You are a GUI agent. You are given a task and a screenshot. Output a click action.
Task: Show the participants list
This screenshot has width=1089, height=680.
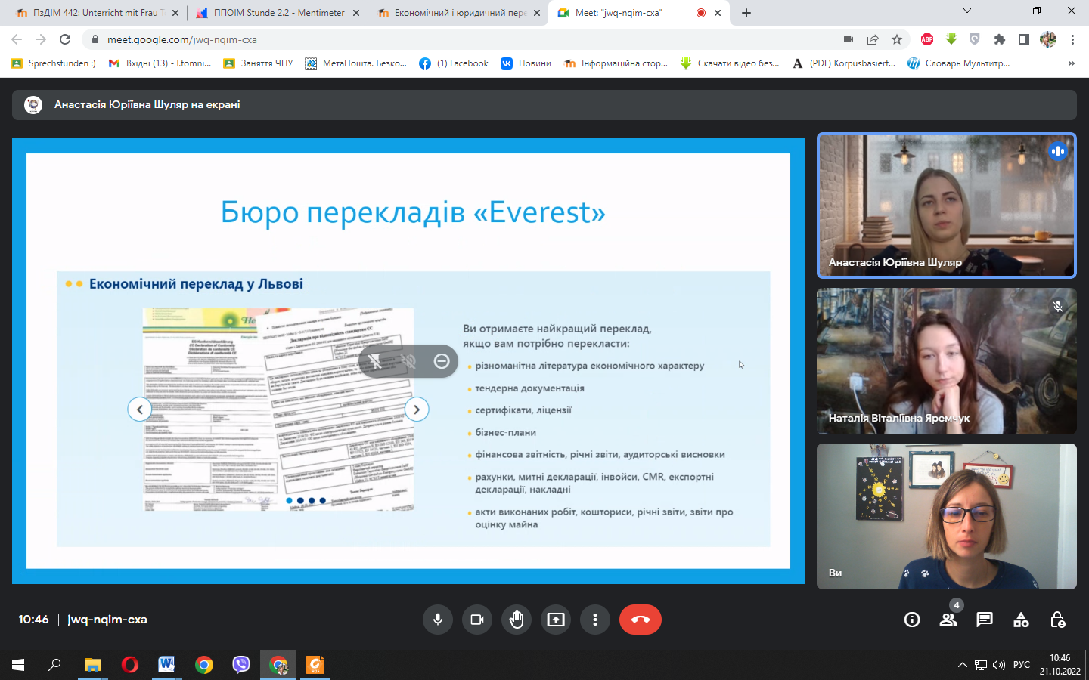point(948,620)
